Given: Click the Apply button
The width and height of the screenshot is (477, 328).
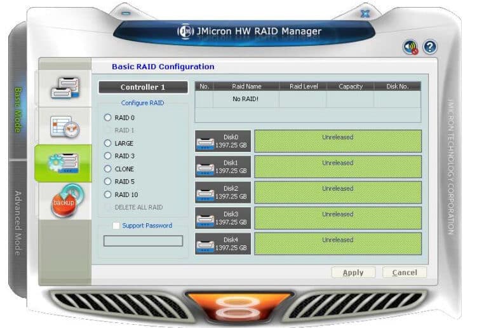Looking at the screenshot, I should (353, 273).
